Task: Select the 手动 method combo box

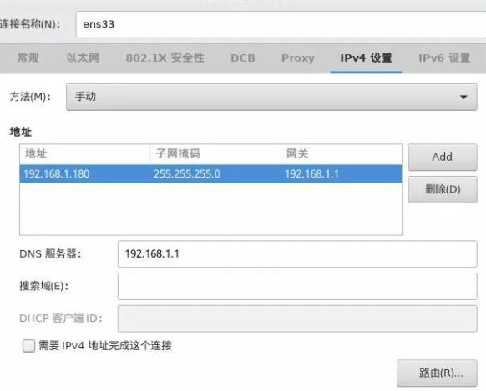Action: [x=271, y=98]
